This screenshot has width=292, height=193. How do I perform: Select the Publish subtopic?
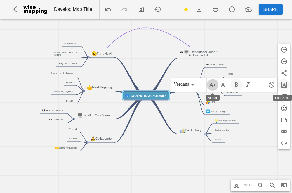coord(73,138)
